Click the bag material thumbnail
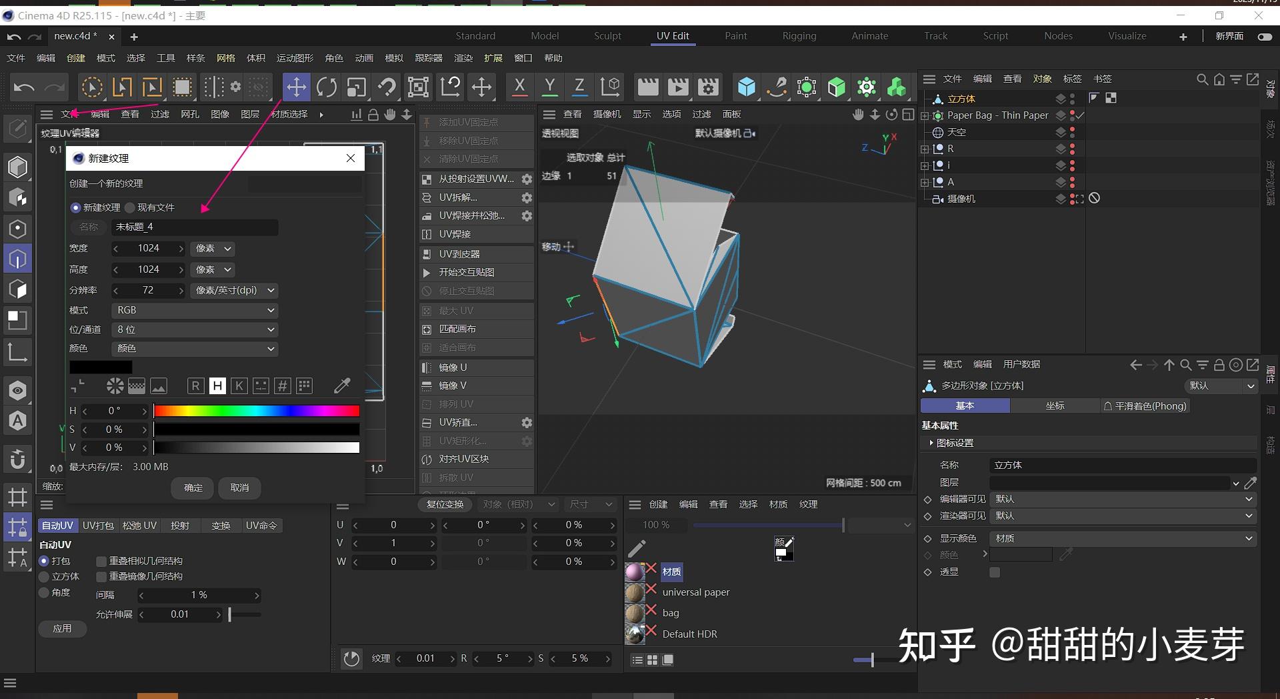Image resolution: width=1280 pixels, height=699 pixels. pos(634,612)
